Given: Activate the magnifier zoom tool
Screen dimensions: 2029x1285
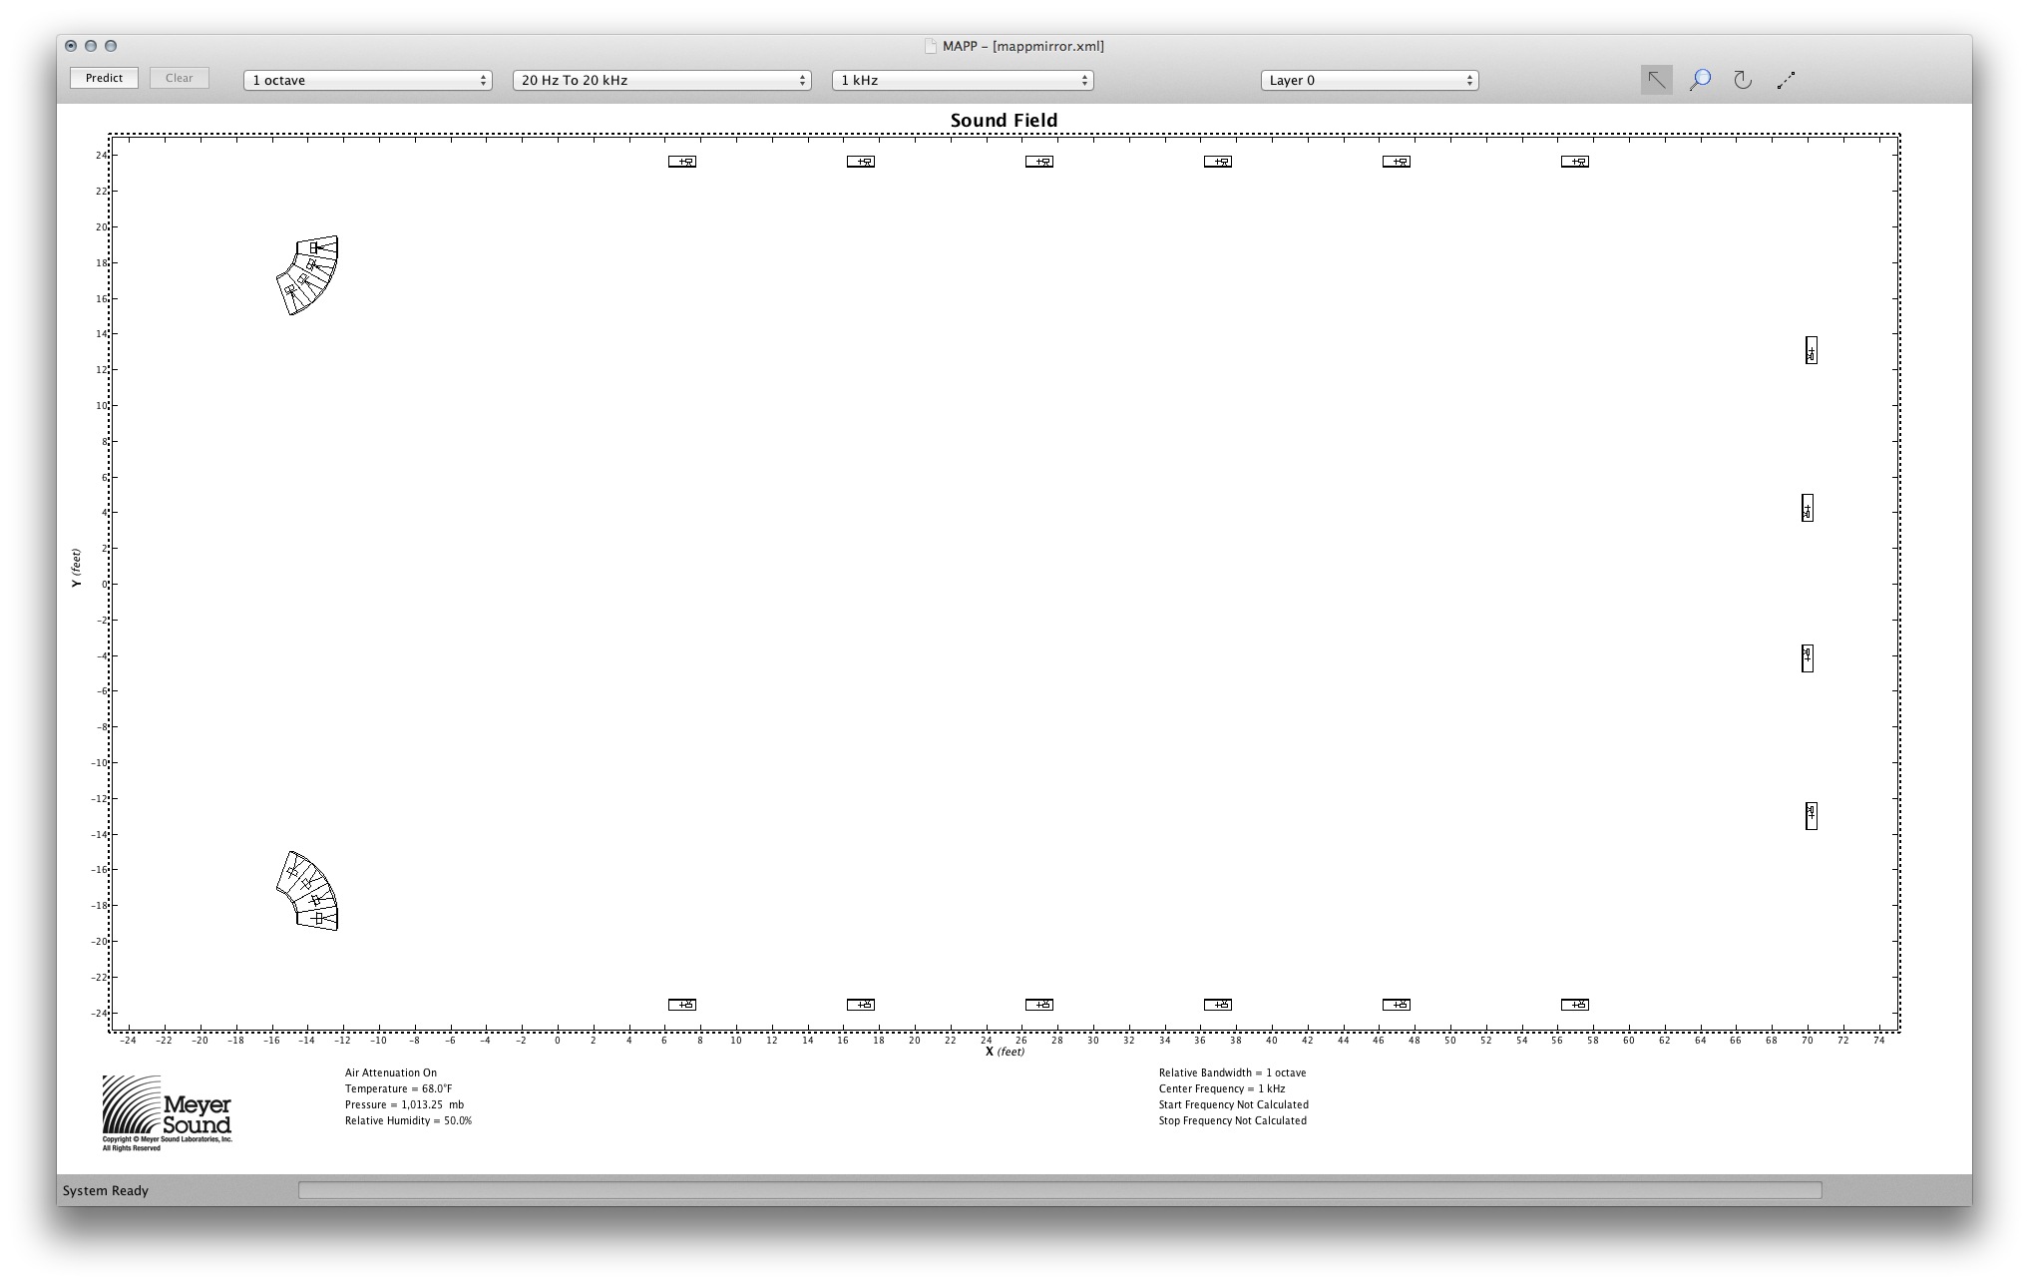Looking at the screenshot, I should 1700,80.
